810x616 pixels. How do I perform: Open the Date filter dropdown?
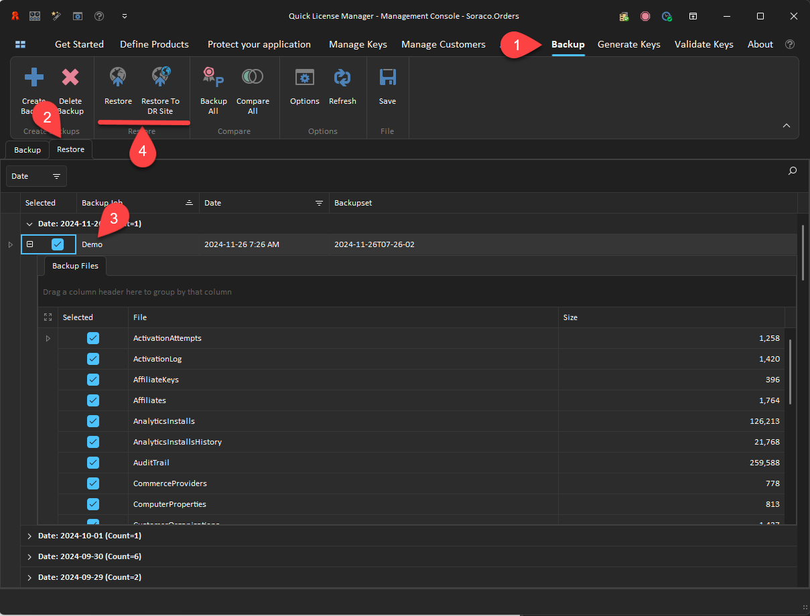[36, 176]
